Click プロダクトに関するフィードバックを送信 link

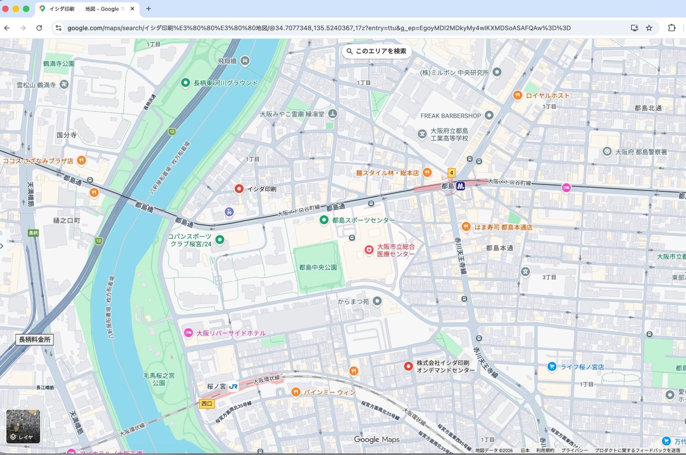637,450
